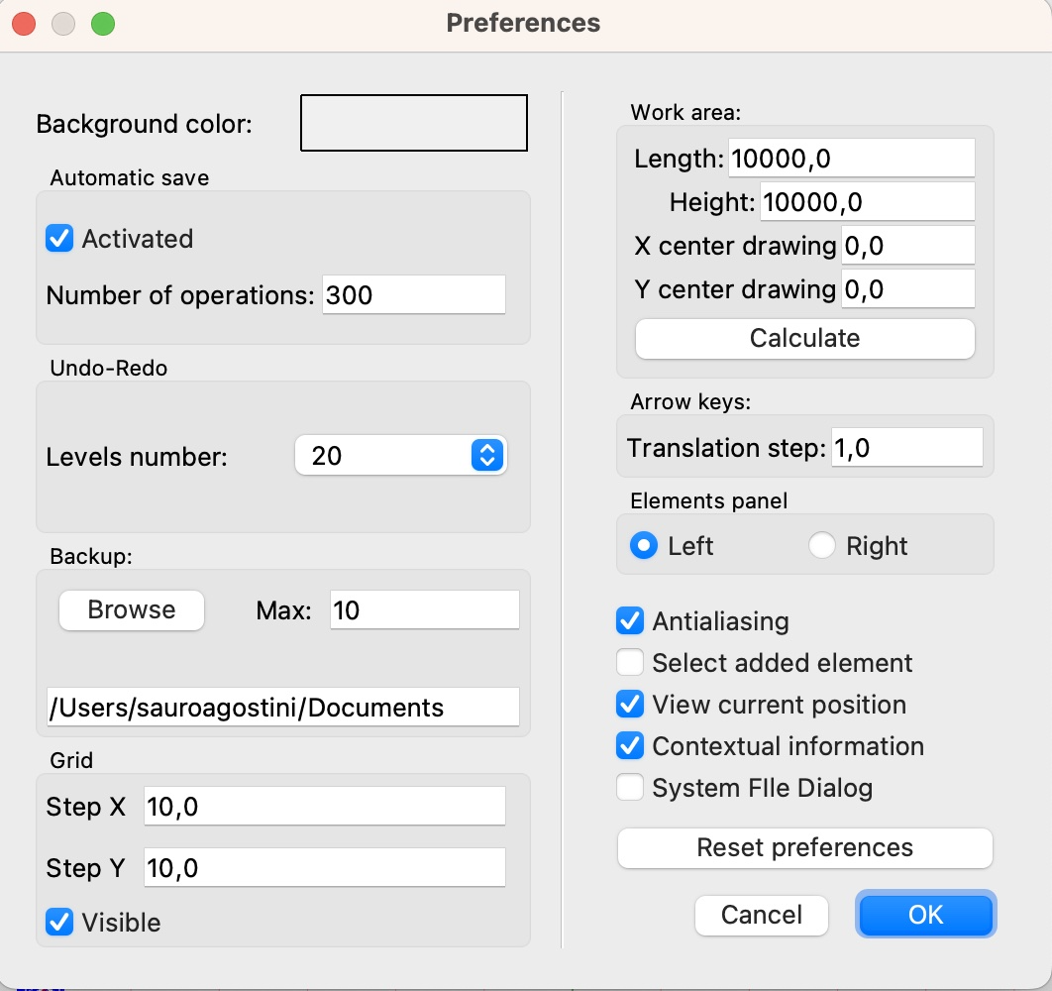
Task: Edit the Y center drawing field
Action: tap(907, 288)
